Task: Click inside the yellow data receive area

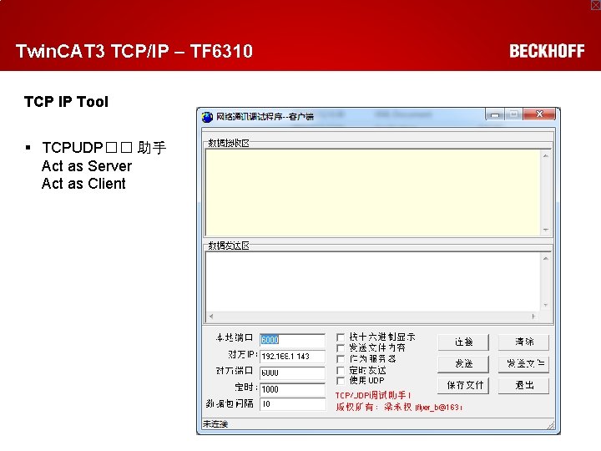Action: coord(373,193)
